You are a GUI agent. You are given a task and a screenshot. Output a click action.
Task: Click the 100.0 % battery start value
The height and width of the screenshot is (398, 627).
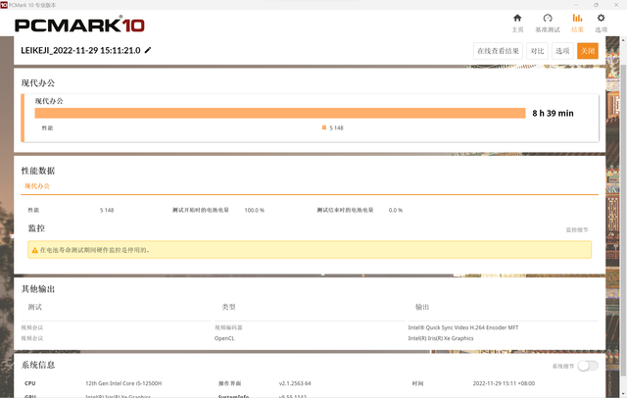[x=255, y=210]
